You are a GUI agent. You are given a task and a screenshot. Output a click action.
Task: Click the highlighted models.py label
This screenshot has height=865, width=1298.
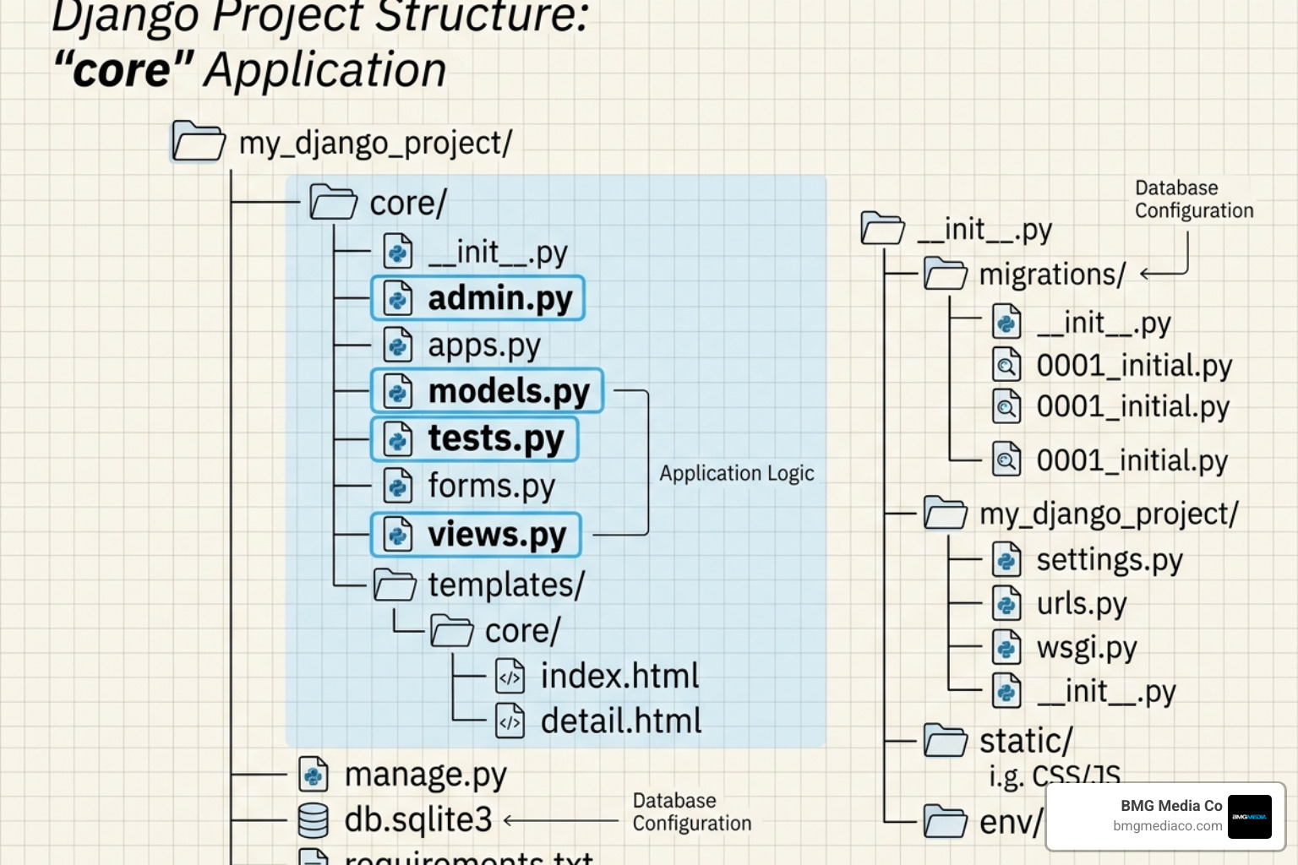point(509,391)
